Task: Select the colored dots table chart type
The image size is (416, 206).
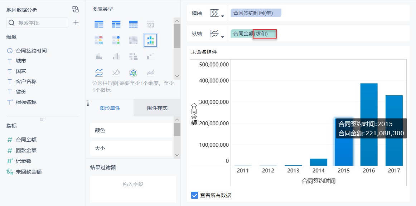Action: click(x=116, y=40)
